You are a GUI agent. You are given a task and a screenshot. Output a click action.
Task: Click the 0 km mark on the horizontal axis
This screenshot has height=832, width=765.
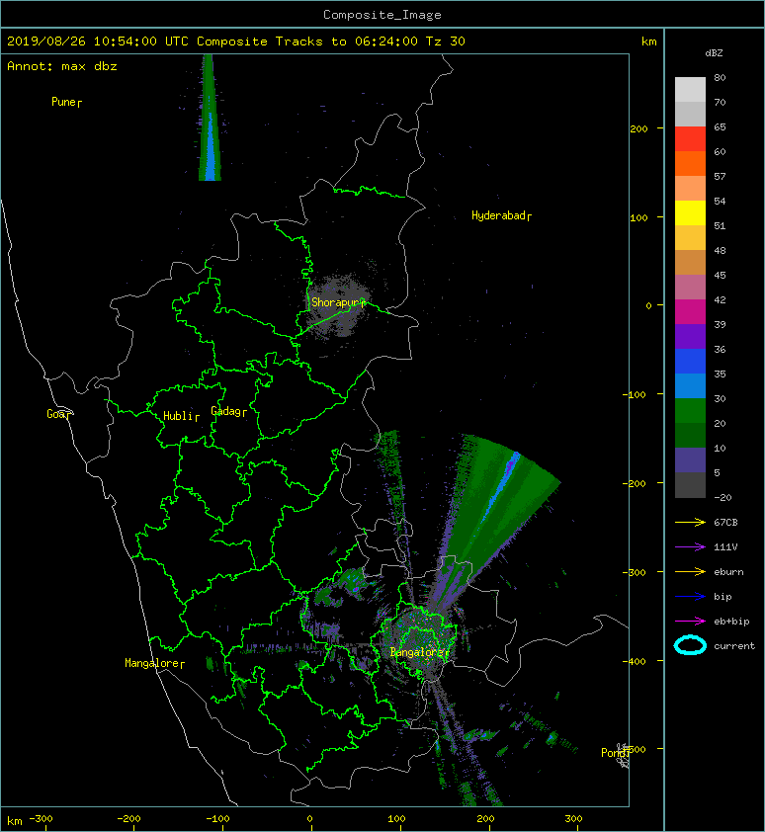pos(310,819)
